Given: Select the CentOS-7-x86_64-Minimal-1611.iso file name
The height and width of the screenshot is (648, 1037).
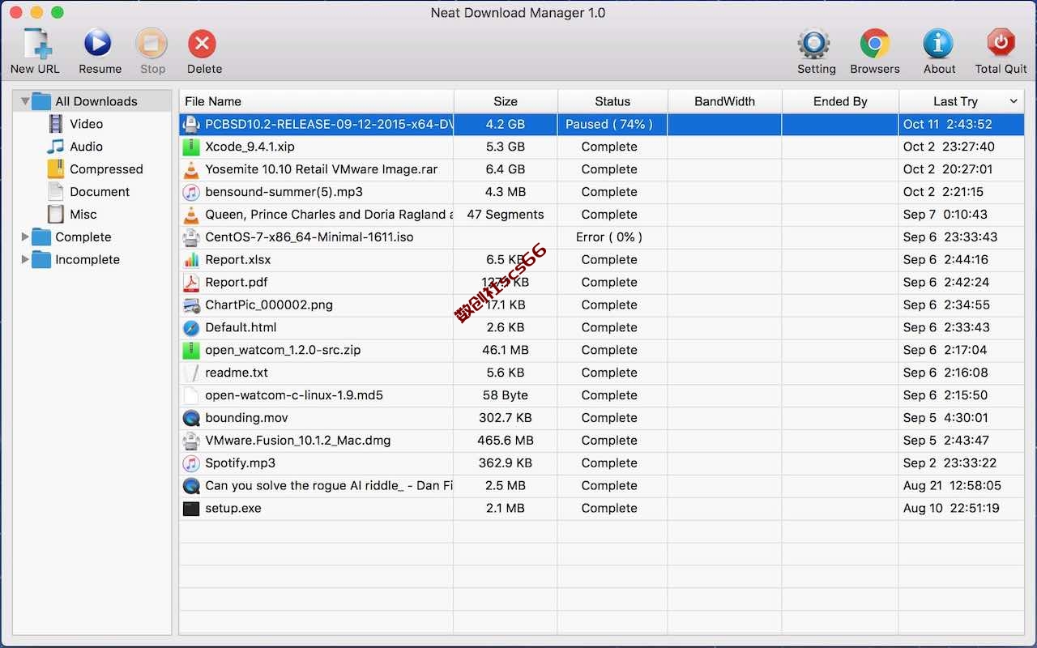Looking at the screenshot, I should [309, 237].
